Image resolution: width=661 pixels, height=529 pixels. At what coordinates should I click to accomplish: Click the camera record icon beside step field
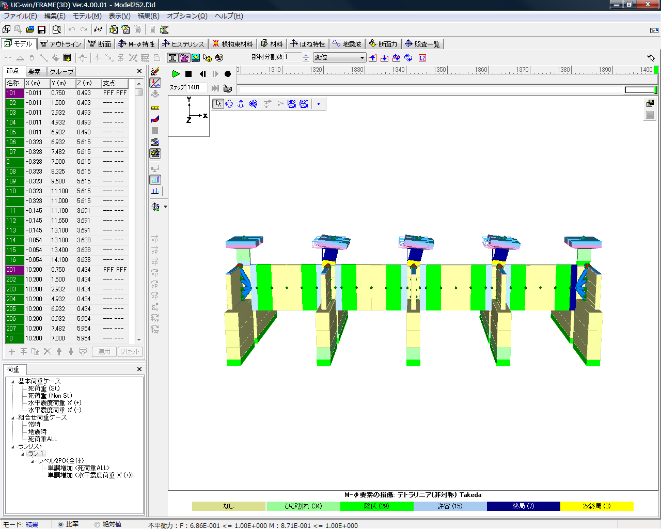click(228, 88)
